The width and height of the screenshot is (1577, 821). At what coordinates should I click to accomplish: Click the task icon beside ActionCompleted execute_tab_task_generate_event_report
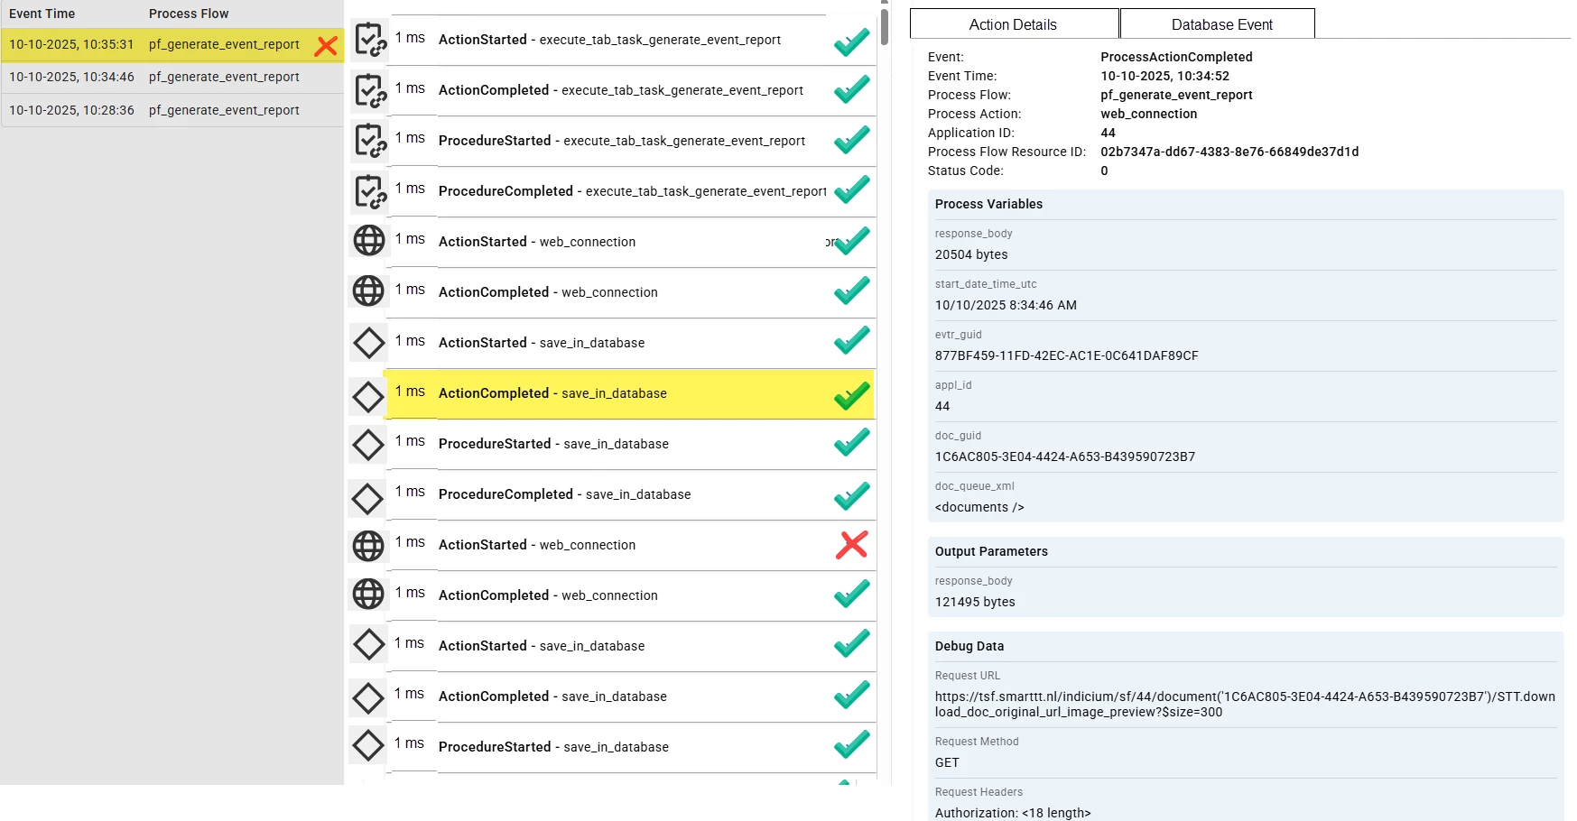coord(369,90)
